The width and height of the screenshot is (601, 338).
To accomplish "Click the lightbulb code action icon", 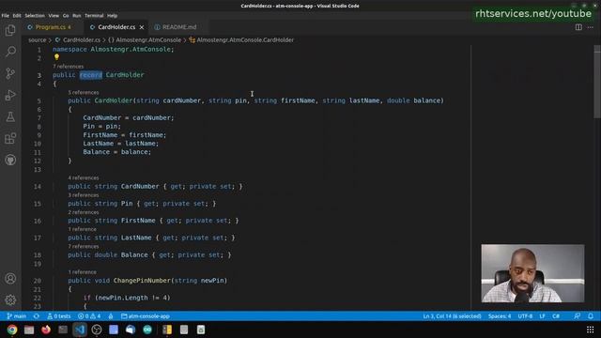I will [x=56, y=57].
